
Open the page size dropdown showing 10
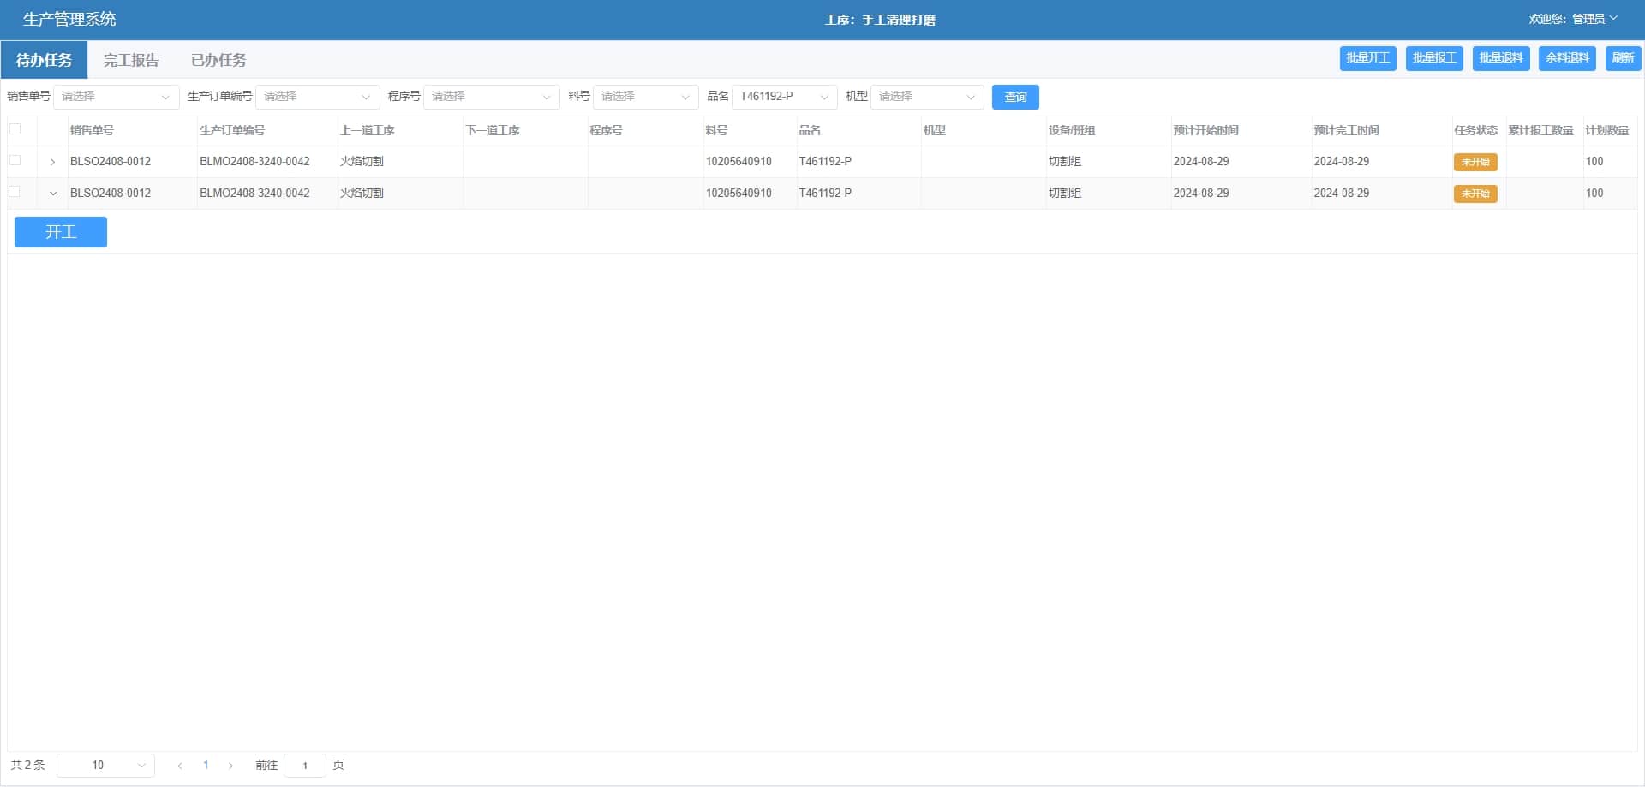(105, 765)
